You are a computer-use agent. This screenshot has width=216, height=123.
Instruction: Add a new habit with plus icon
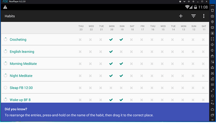[181, 16]
